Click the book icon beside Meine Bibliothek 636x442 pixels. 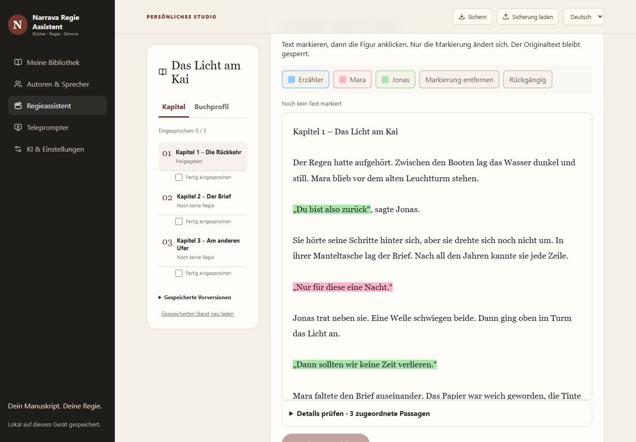(x=18, y=62)
